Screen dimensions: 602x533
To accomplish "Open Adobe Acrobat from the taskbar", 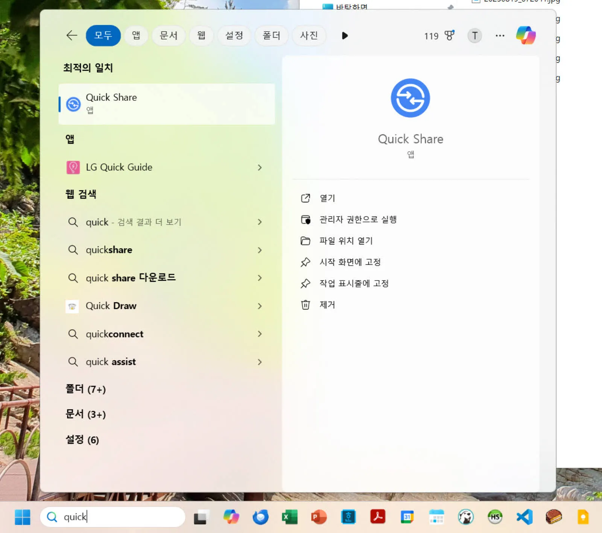I will click(378, 516).
